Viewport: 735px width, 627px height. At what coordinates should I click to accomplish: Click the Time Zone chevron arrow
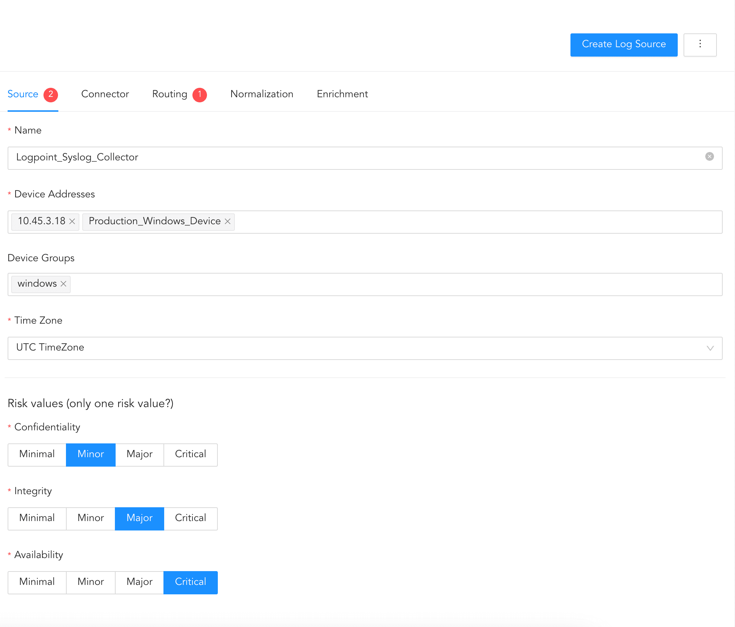click(710, 348)
